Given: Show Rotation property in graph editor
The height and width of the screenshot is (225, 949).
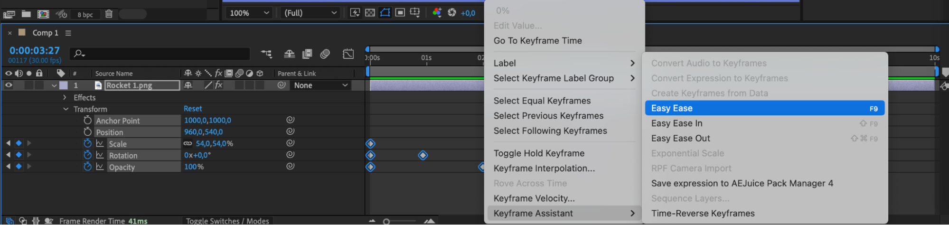Looking at the screenshot, I should point(100,155).
